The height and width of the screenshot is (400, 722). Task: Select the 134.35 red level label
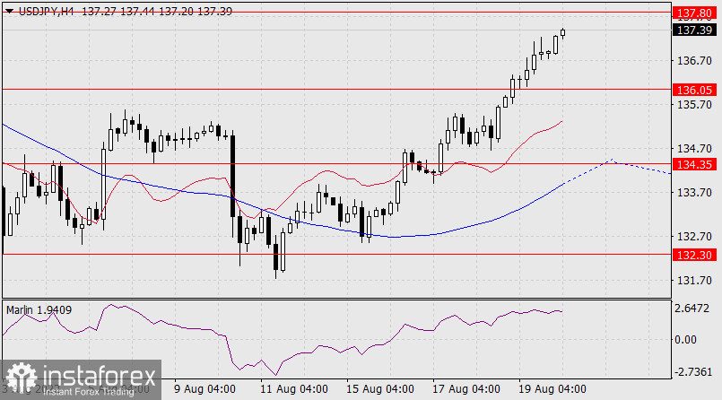[x=694, y=164]
